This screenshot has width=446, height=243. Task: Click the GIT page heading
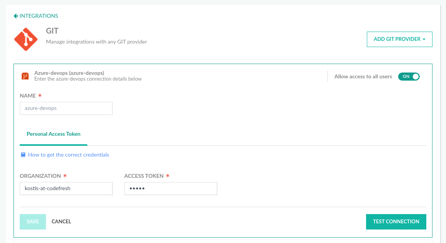click(x=52, y=31)
